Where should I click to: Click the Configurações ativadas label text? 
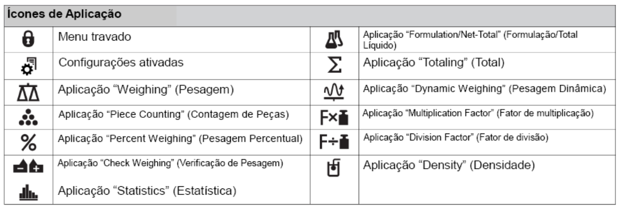121,62
